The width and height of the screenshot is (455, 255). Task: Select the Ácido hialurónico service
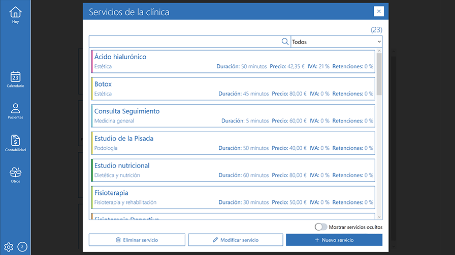click(x=233, y=62)
